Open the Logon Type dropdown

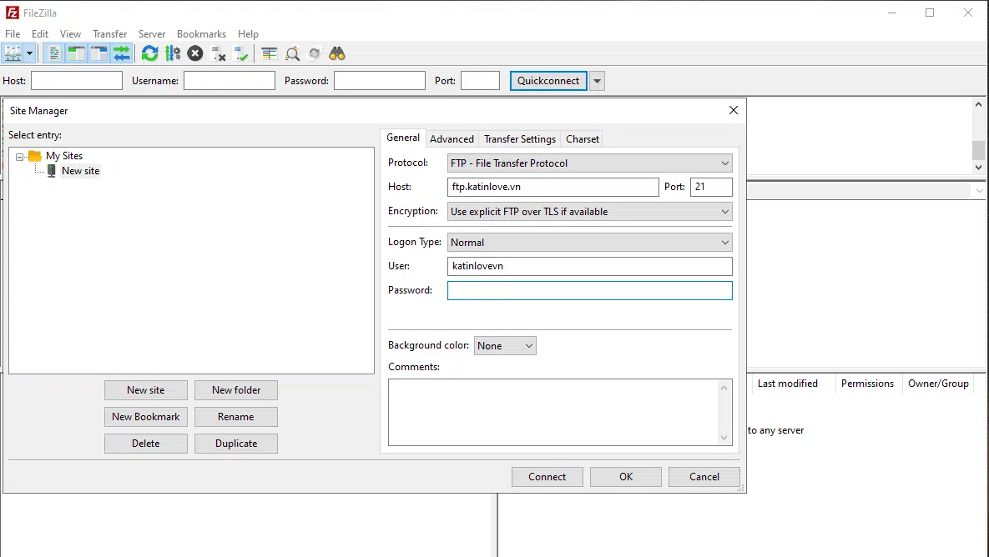[590, 243]
